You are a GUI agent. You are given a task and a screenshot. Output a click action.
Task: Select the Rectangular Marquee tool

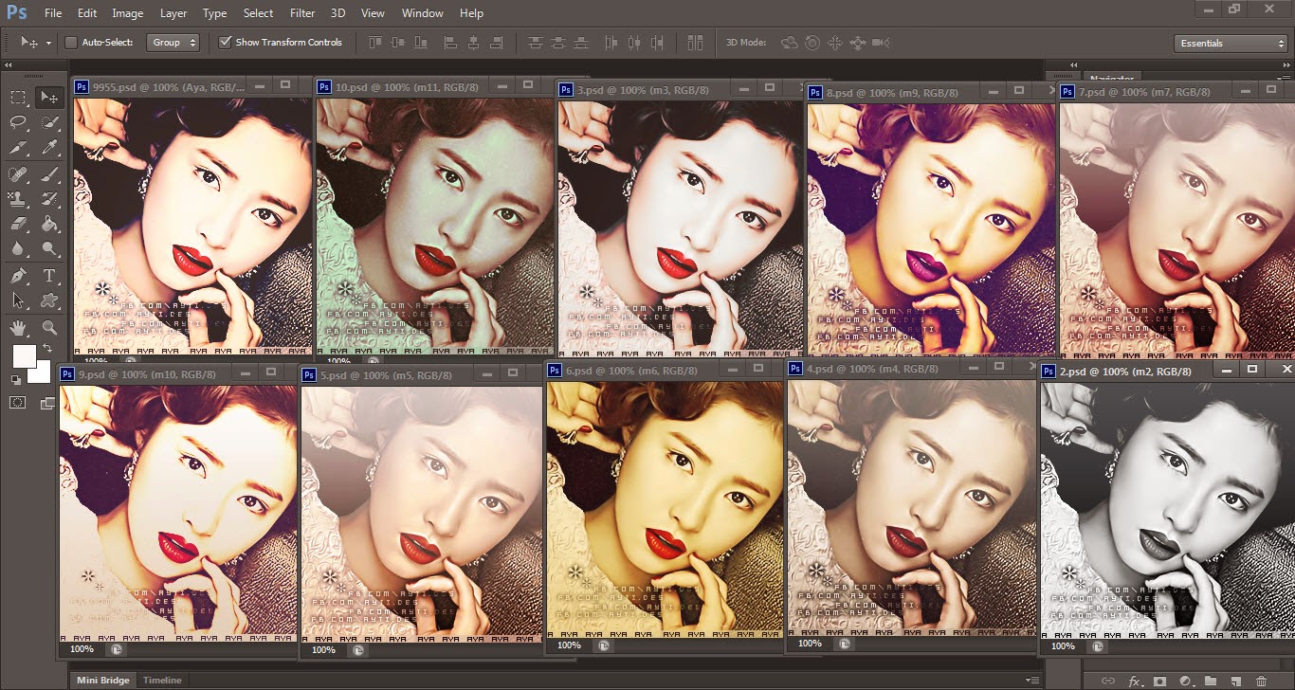[x=18, y=97]
